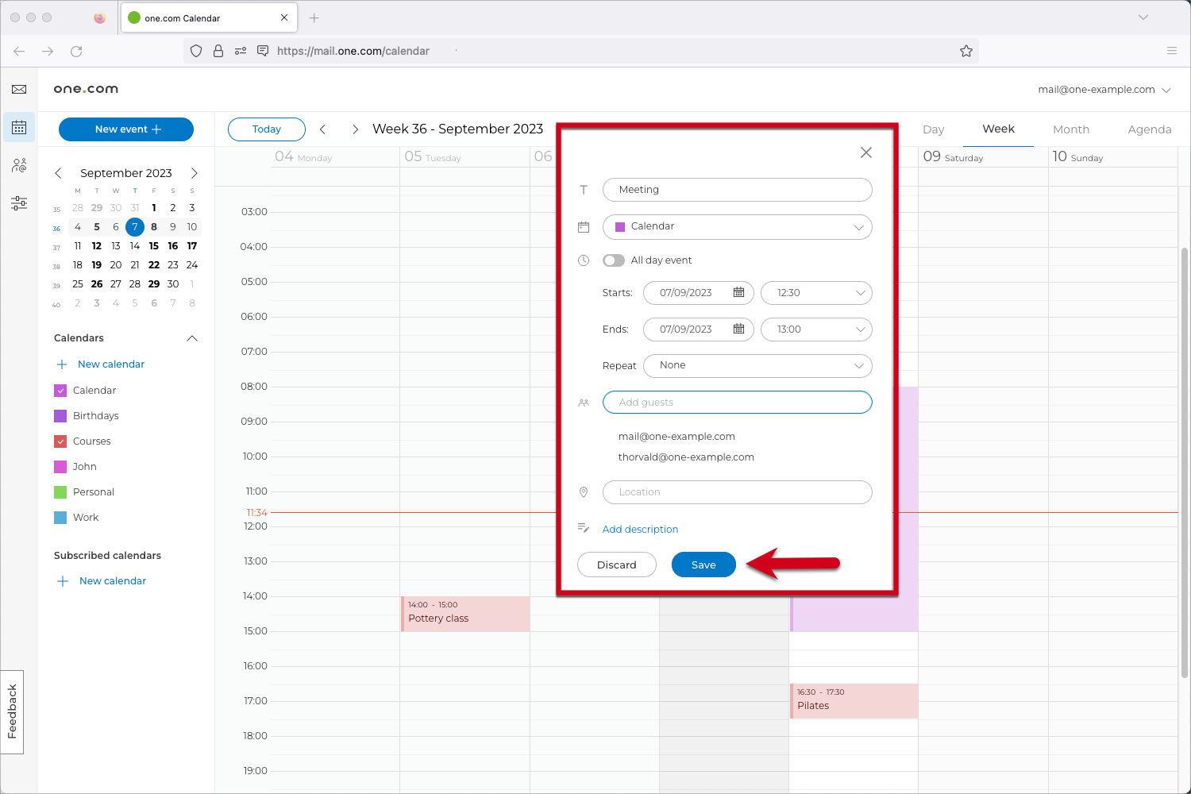Open the Mail icon in left sidebar
Screen dimensions: 1191x794
point(19,90)
